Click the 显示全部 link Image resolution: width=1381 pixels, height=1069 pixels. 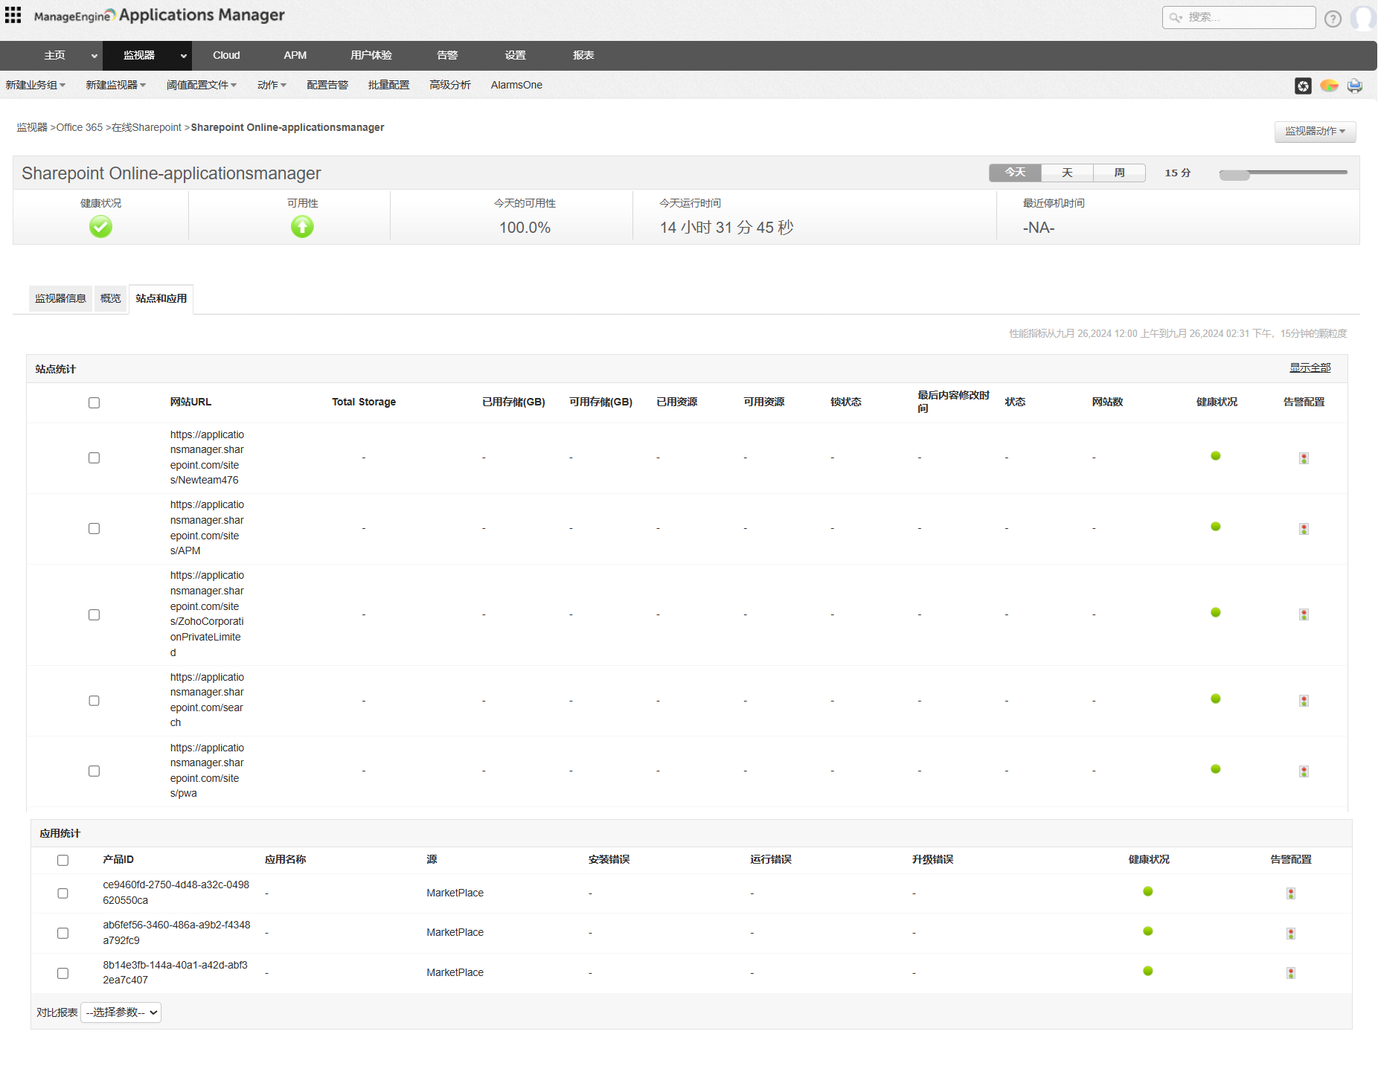tap(1309, 368)
